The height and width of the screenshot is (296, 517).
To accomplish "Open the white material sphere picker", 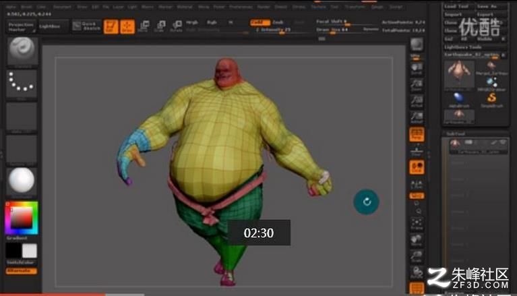I will pos(22,181).
